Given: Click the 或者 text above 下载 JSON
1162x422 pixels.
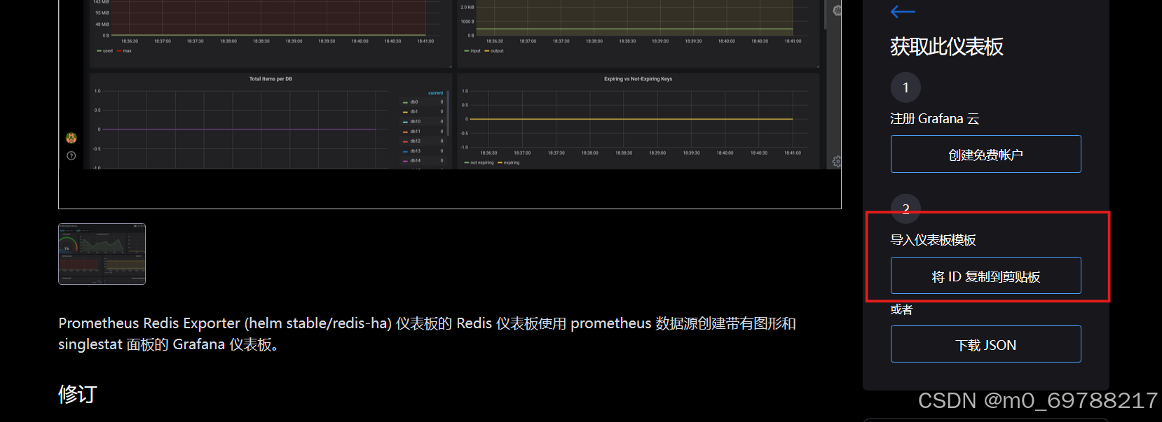Looking at the screenshot, I should tap(901, 309).
